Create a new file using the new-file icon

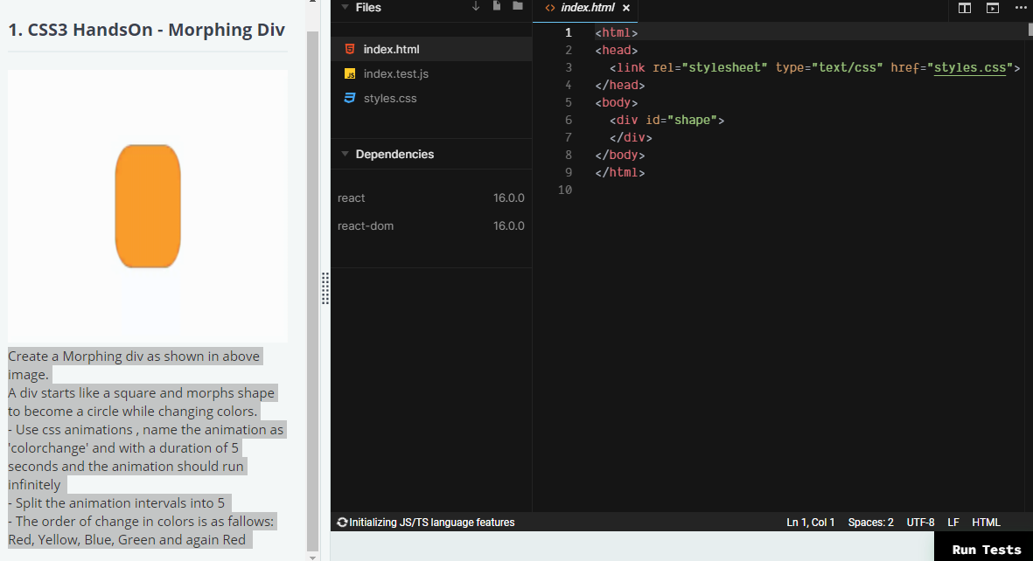point(496,6)
